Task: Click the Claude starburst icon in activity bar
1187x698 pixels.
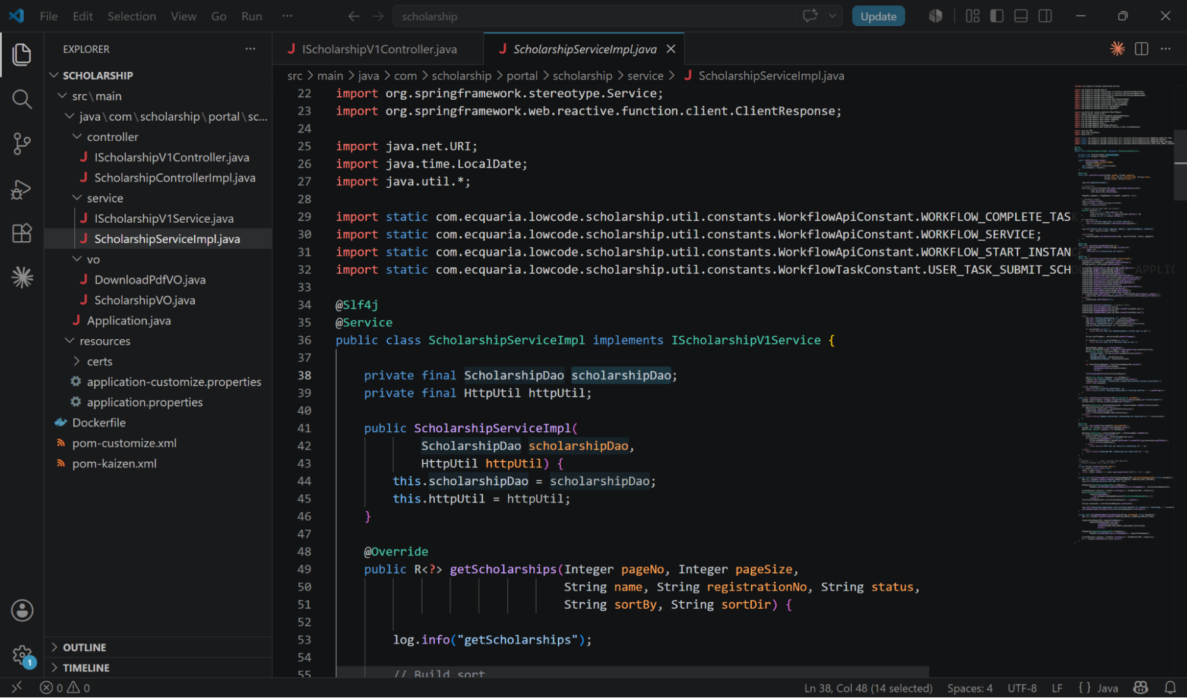Action: click(x=22, y=277)
